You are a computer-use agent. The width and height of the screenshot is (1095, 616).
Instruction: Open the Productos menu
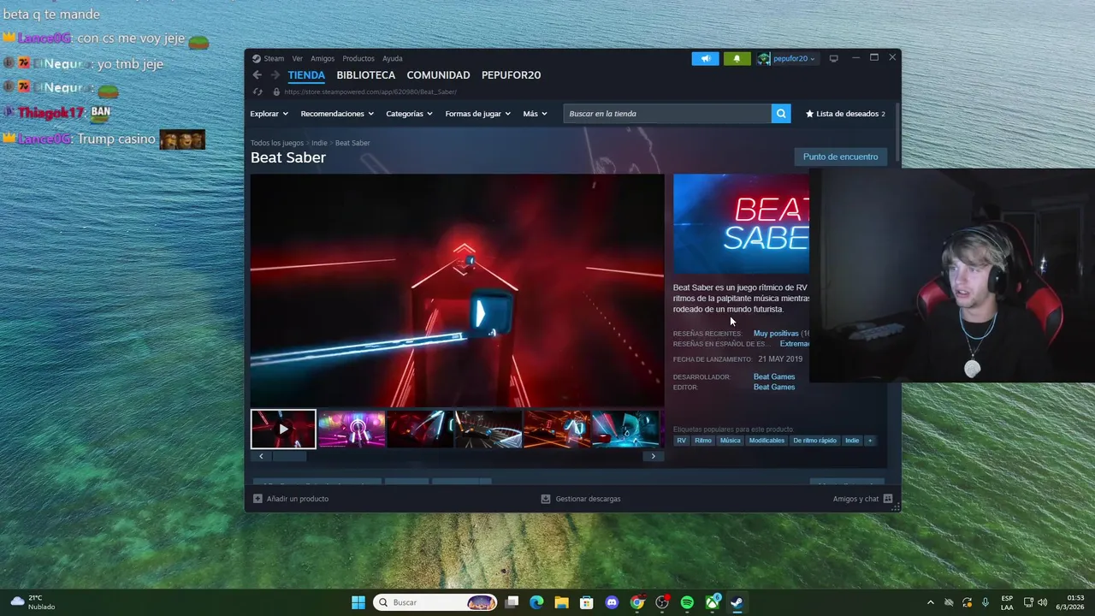358,58
